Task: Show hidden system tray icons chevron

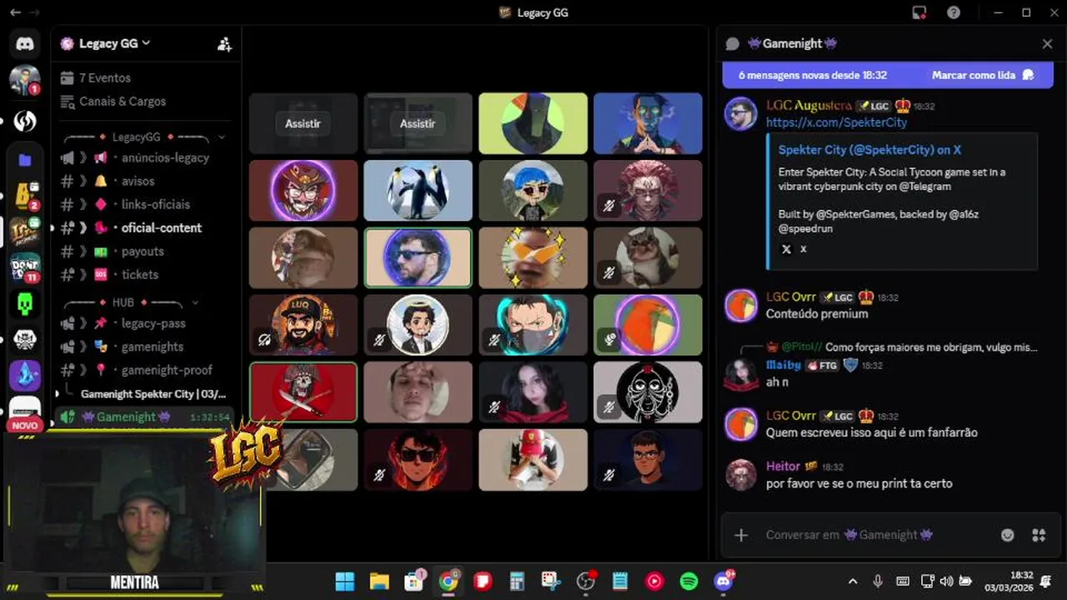Action: [853, 581]
